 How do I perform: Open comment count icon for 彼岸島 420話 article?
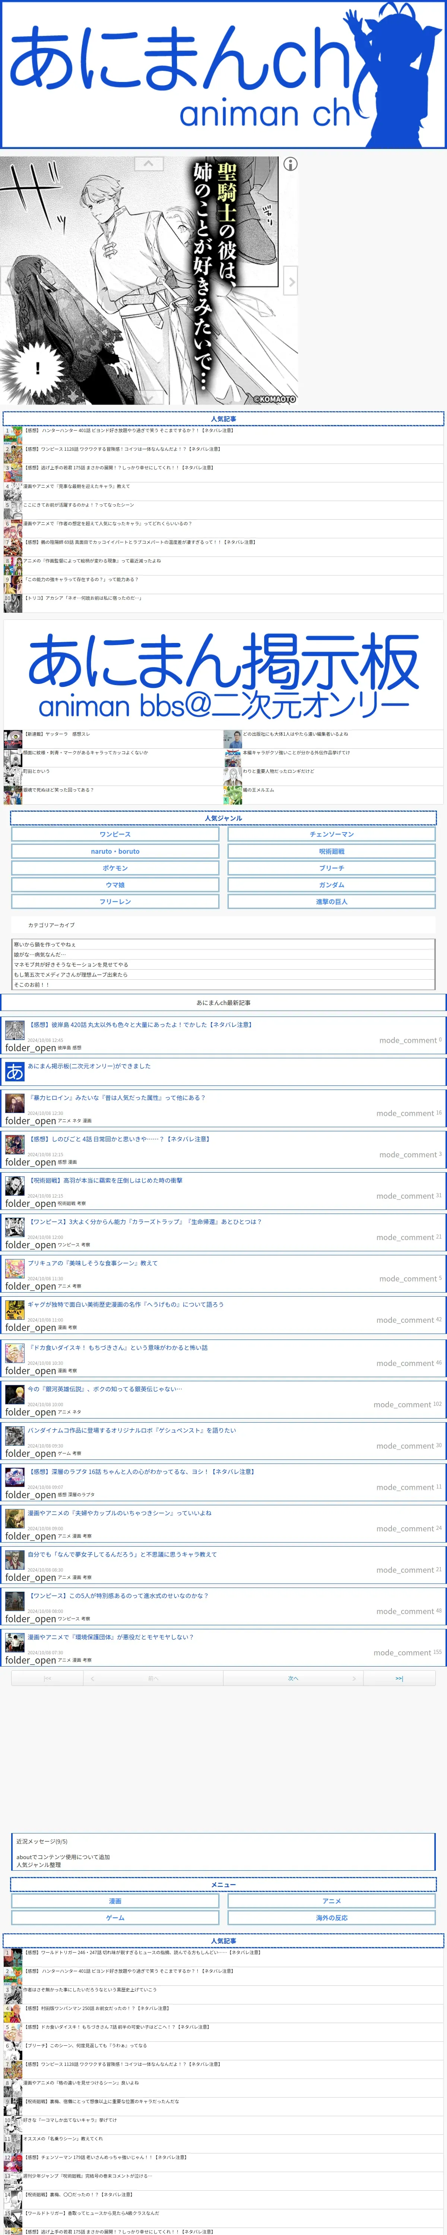pyautogui.click(x=408, y=1040)
